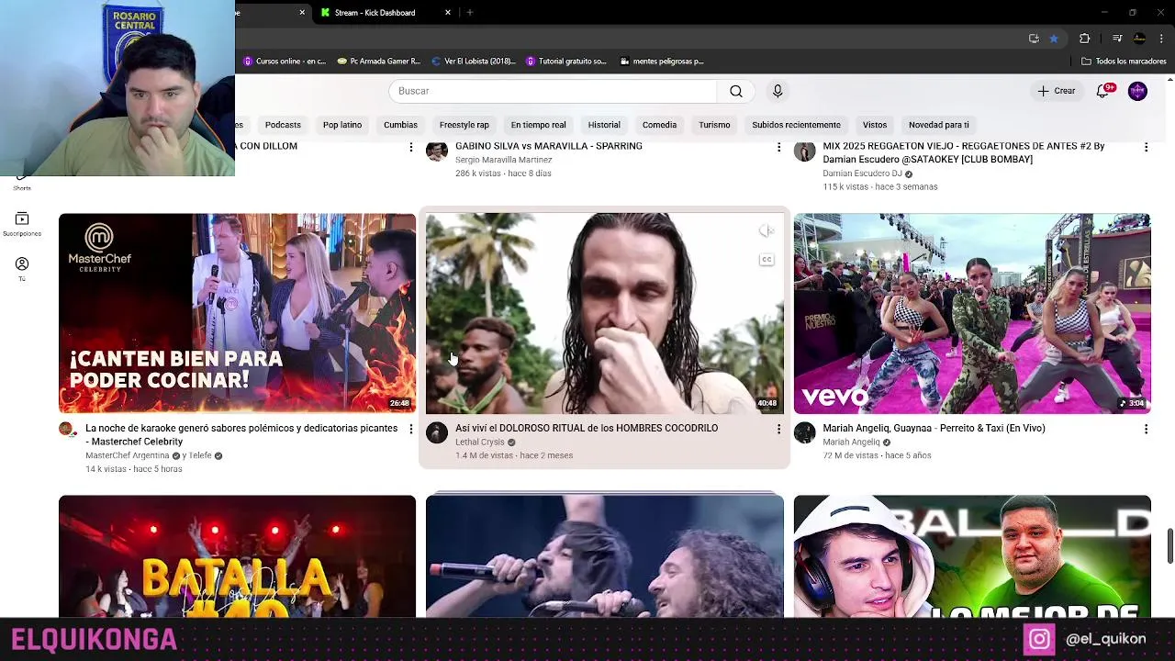Open options for Mariah Angeliq video
1175x661 pixels.
(x=1146, y=429)
